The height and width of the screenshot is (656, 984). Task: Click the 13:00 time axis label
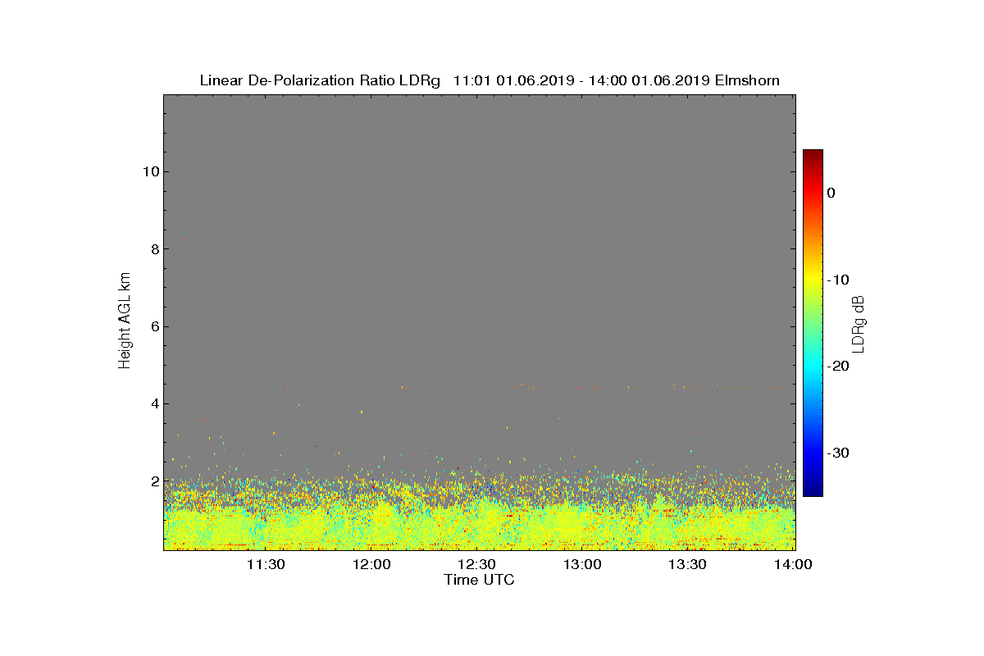582,564
